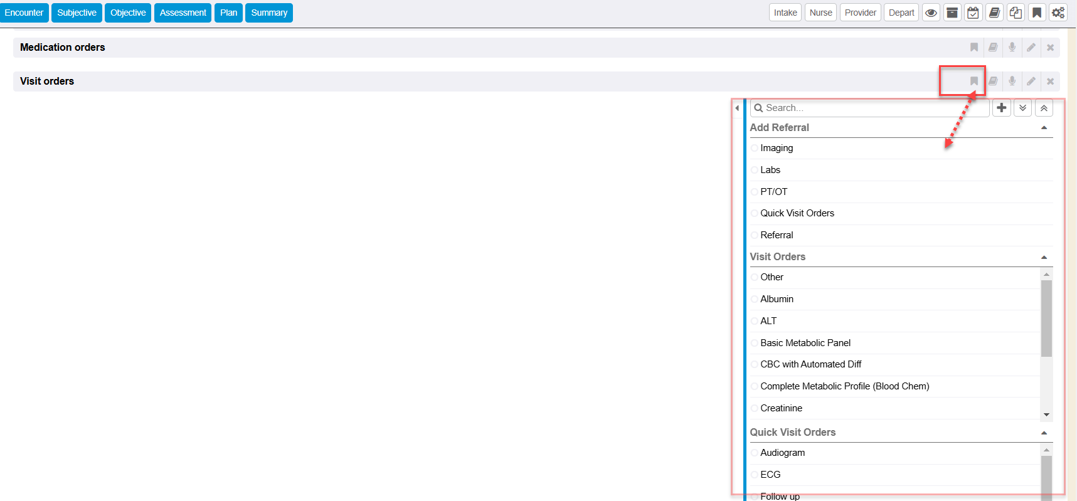Open the calendar check icon in top toolbar
The width and height of the screenshot is (1077, 501).
point(973,13)
